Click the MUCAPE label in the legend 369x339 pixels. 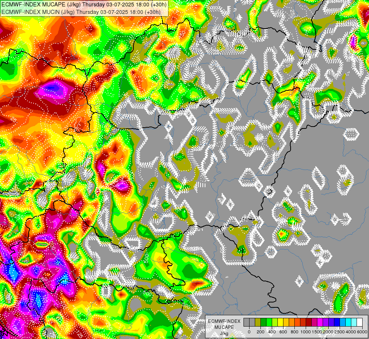point(224,327)
